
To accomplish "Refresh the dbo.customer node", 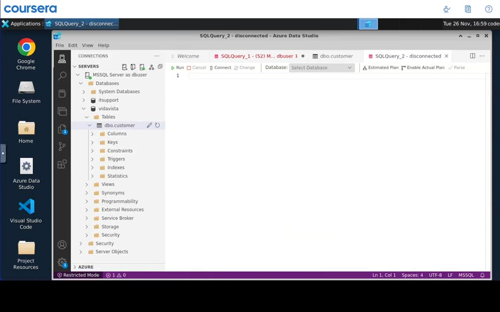I will tap(158, 125).
